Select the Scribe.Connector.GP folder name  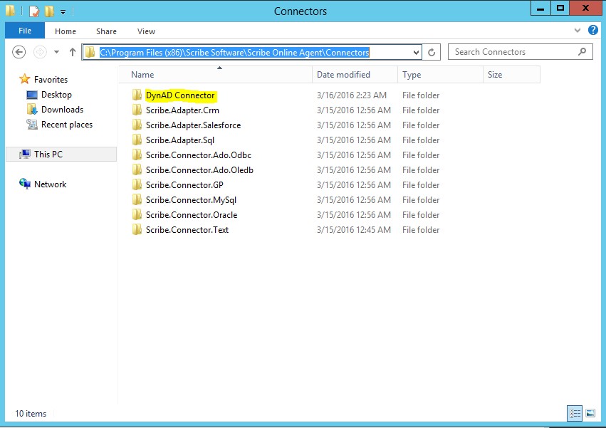coord(184,185)
